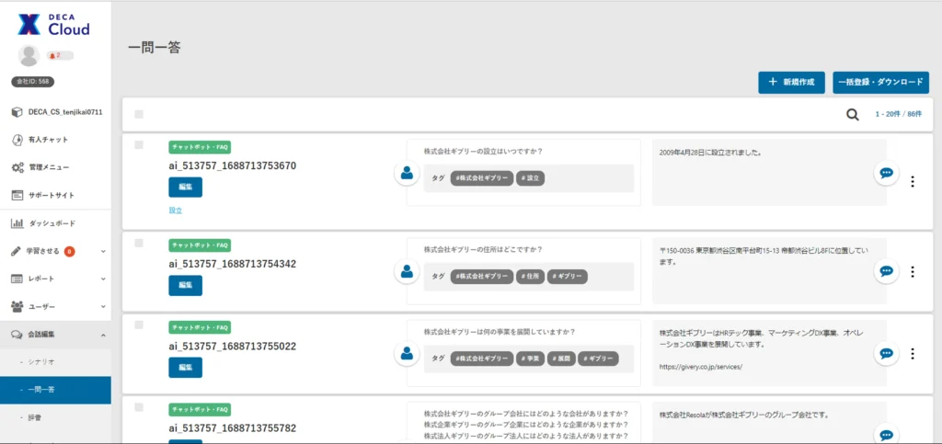942x444 pixels.
Task: Click 一括登録・ダウンロード button
Action: click(x=880, y=83)
